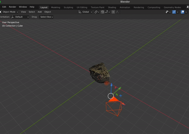Toggle snapping magnet icon

tap(102, 12)
